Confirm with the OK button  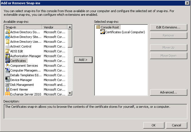tap(154, 125)
